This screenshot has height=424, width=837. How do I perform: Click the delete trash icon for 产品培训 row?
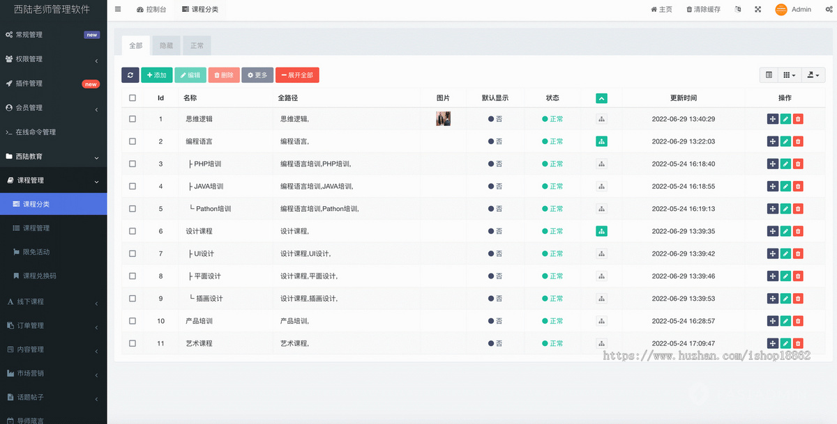(798, 320)
